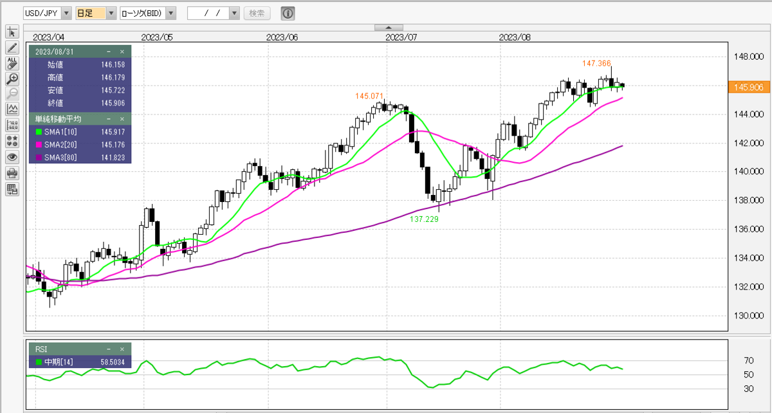Close the 2023/08/31 price info panel
The height and width of the screenshot is (413, 772).
click(122, 51)
